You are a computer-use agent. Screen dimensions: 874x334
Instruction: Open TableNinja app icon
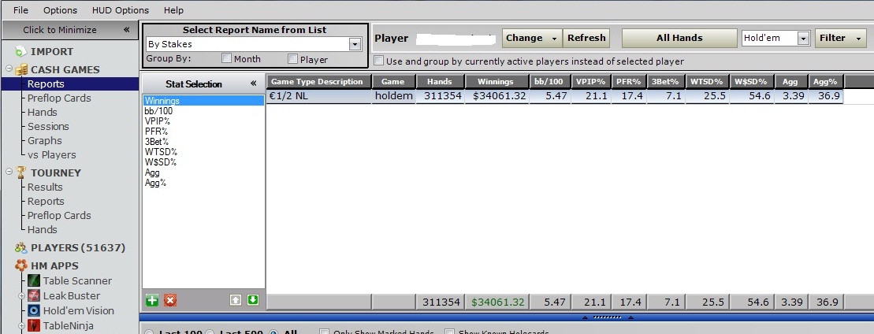click(x=33, y=325)
